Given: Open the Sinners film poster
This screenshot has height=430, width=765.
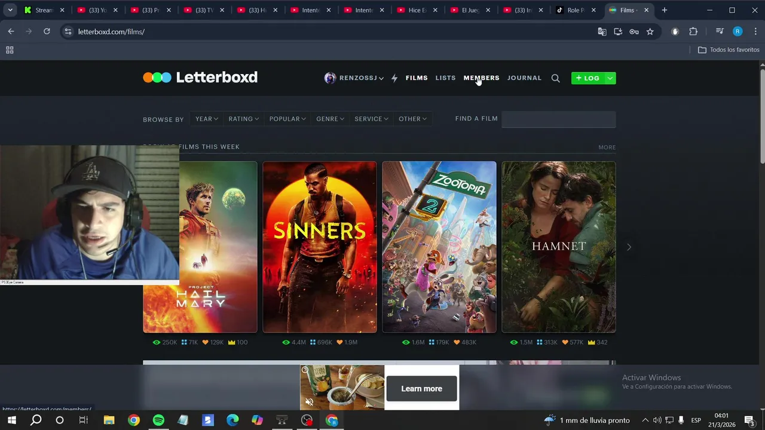Looking at the screenshot, I should [320, 247].
